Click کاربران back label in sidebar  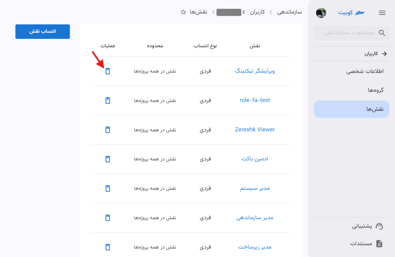click(371, 54)
